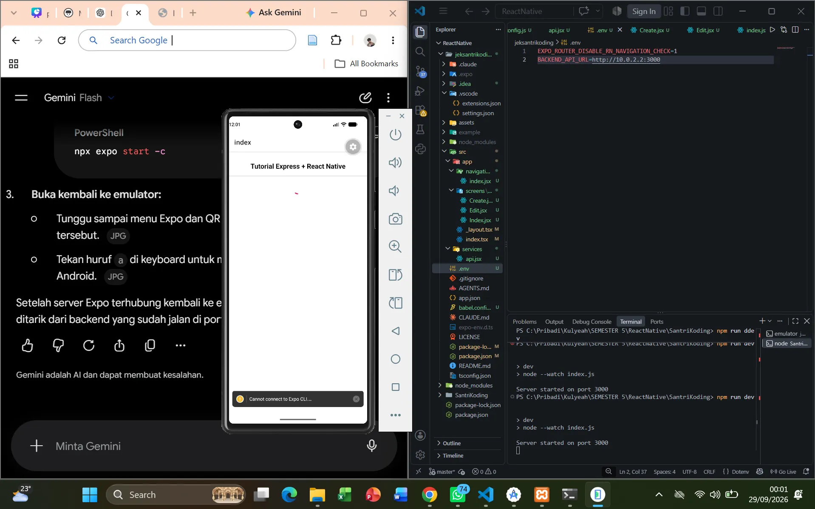Copy Gemini response with copy icon
Screen dimensions: 815x509
coord(150,345)
